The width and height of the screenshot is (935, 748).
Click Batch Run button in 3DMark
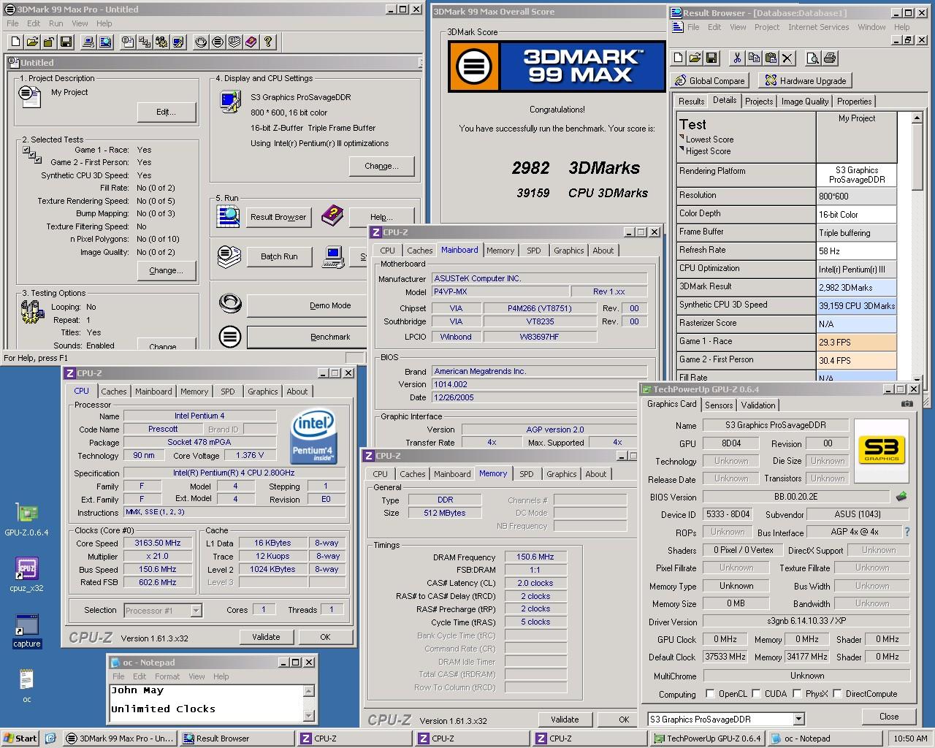coord(279,256)
